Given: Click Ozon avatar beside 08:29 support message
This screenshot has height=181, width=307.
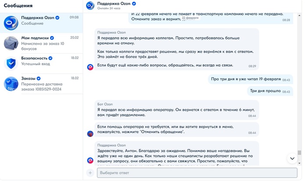Looking at the screenshot, I should tap(90, 67).
